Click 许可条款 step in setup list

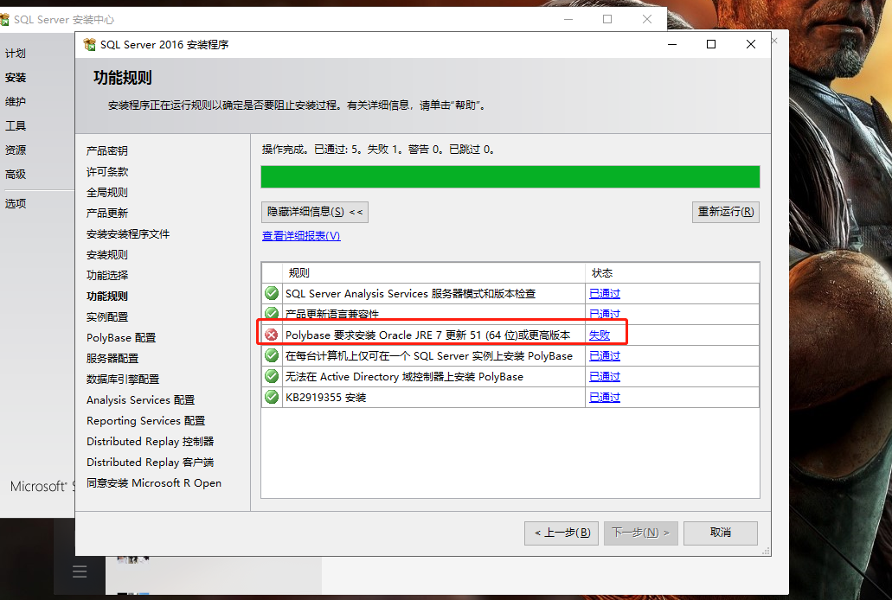click(x=107, y=172)
